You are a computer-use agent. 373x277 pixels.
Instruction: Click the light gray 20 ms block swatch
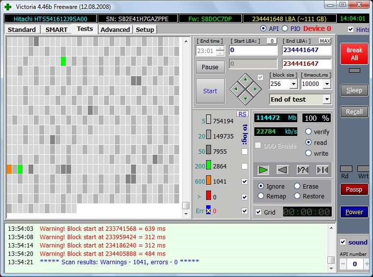click(209, 134)
